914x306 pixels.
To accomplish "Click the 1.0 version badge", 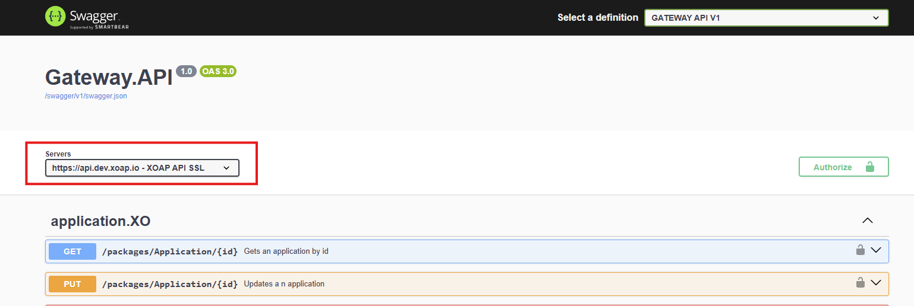I will 186,71.
